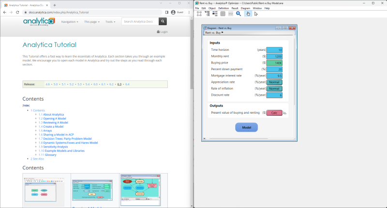Click the Discount rate input field

click(274, 95)
